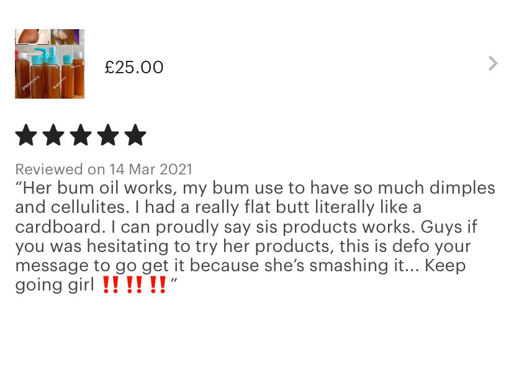Click the second red double exclamation emoji
This screenshot has width=514, height=373.
click(x=134, y=284)
